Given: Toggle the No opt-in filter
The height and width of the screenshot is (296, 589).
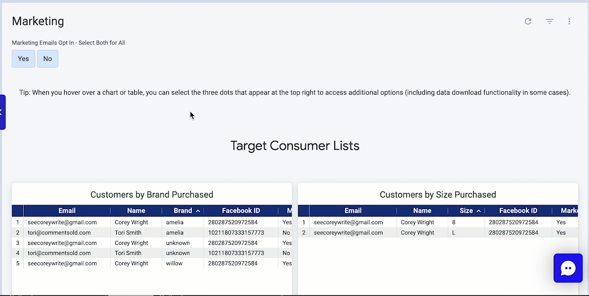Looking at the screenshot, I should [47, 59].
